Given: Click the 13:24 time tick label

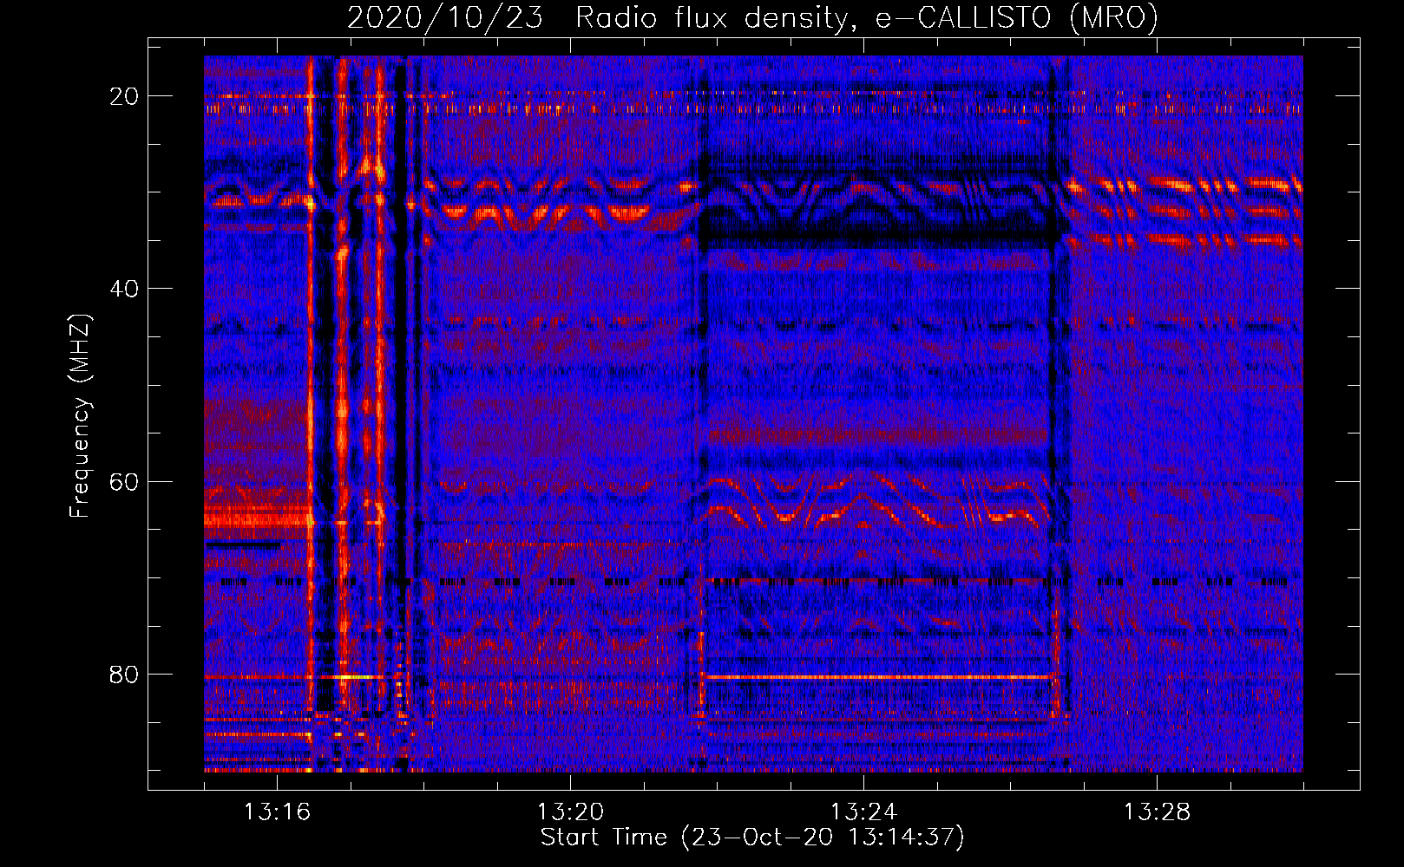Looking at the screenshot, I should click(863, 812).
